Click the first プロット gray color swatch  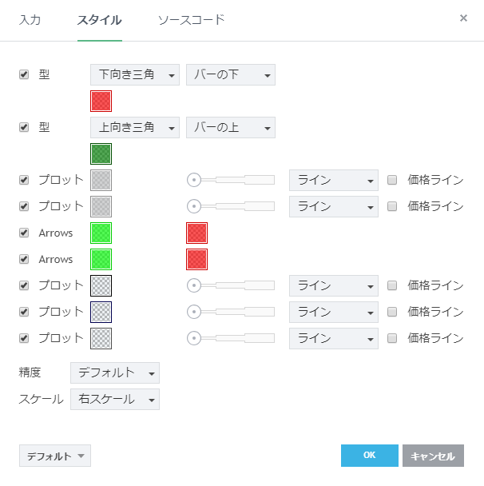tap(101, 180)
